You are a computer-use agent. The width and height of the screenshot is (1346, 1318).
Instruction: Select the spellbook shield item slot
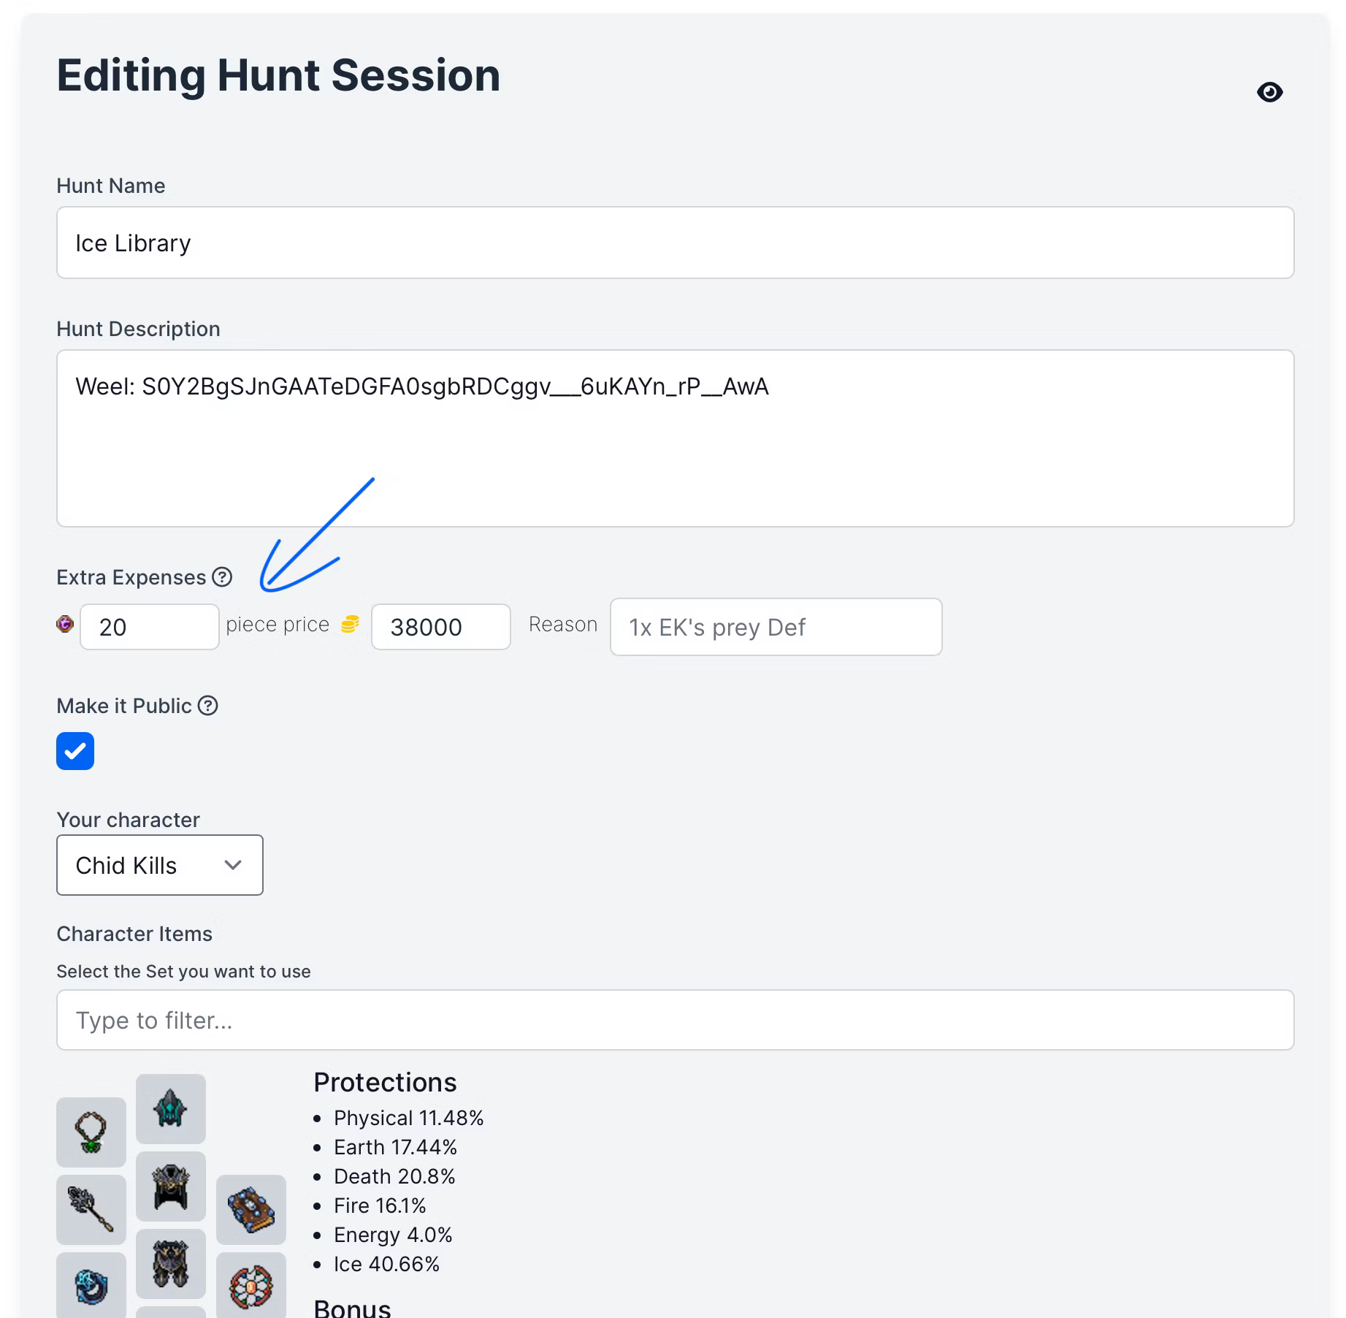pyautogui.click(x=251, y=1209)
